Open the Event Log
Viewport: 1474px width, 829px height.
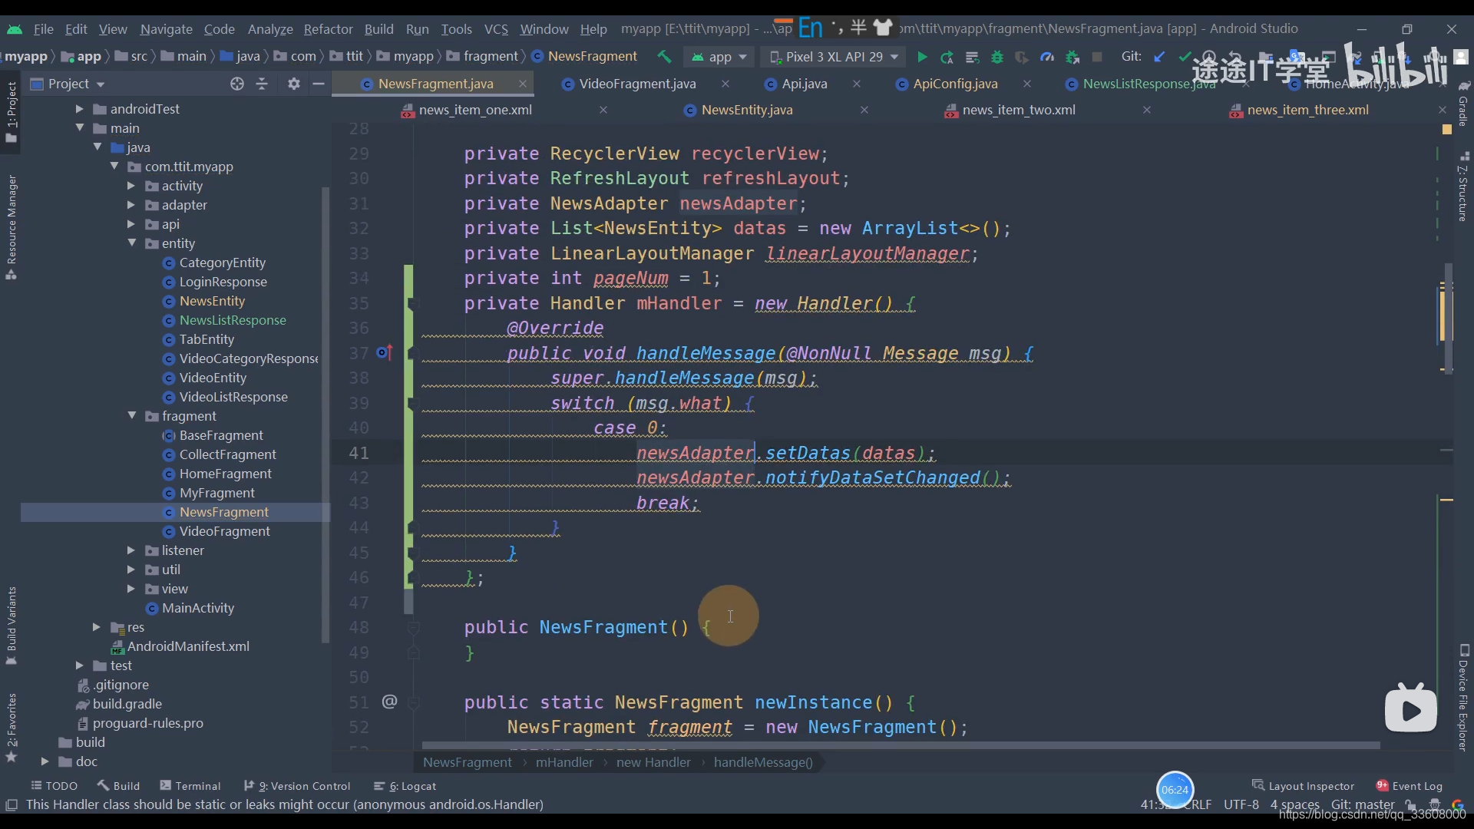point(1410,786)
